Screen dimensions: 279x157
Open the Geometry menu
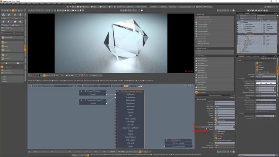[23, 3]
